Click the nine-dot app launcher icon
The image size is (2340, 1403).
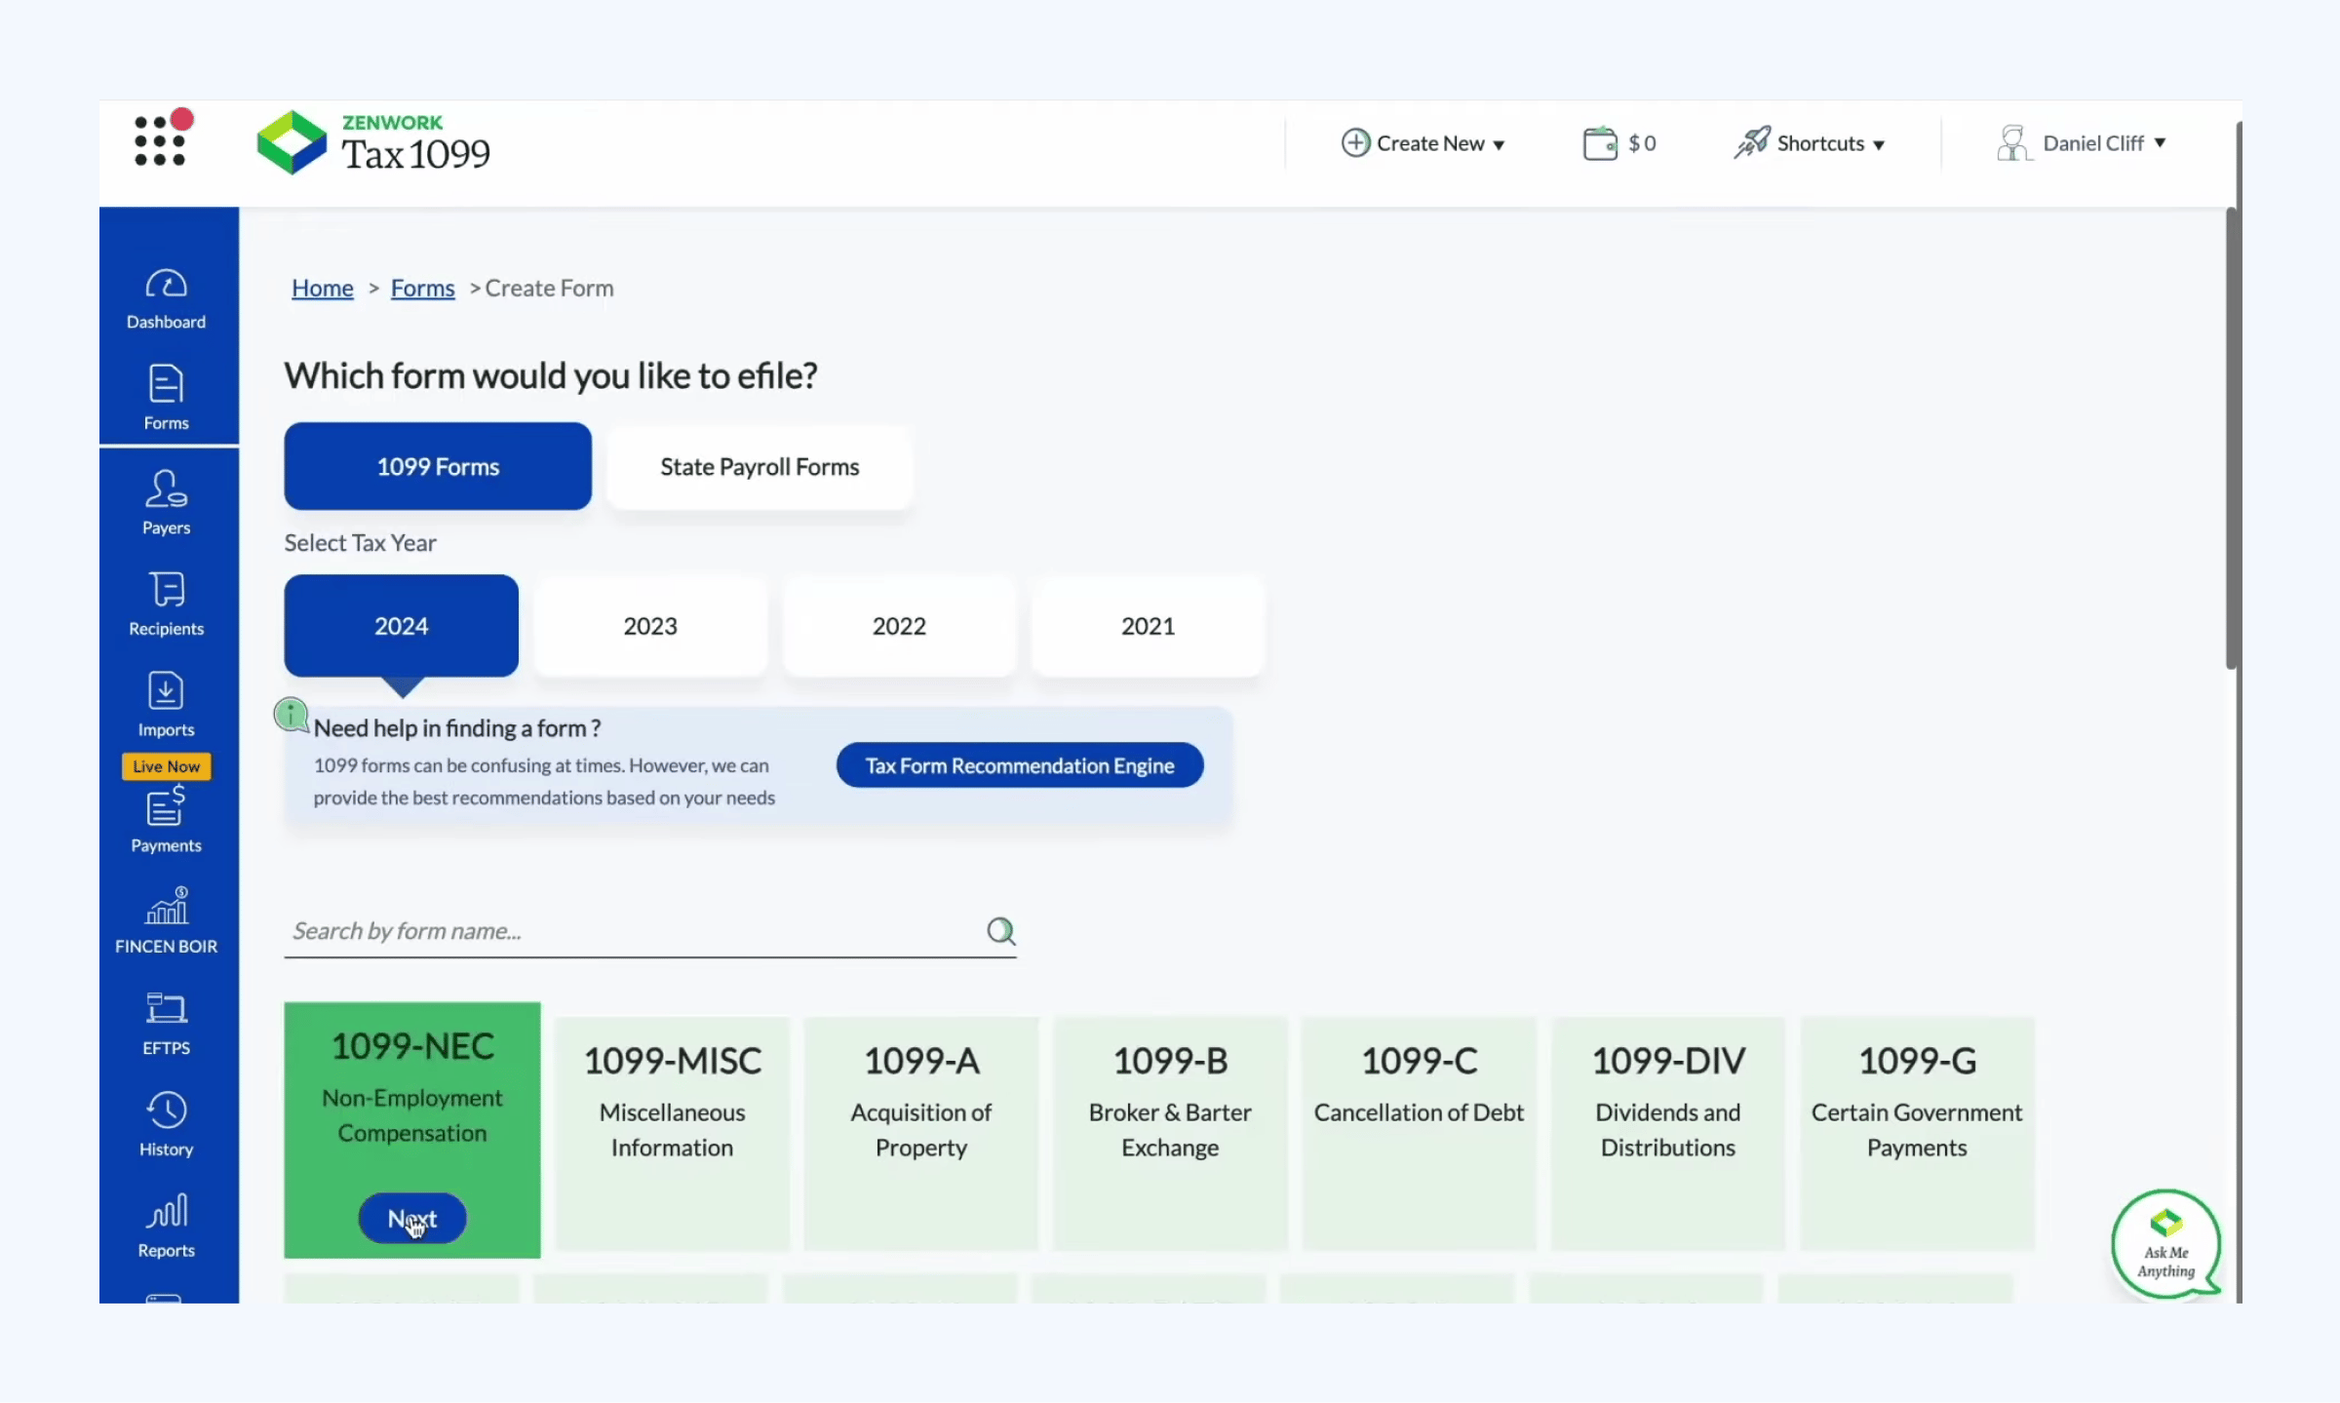161,141
